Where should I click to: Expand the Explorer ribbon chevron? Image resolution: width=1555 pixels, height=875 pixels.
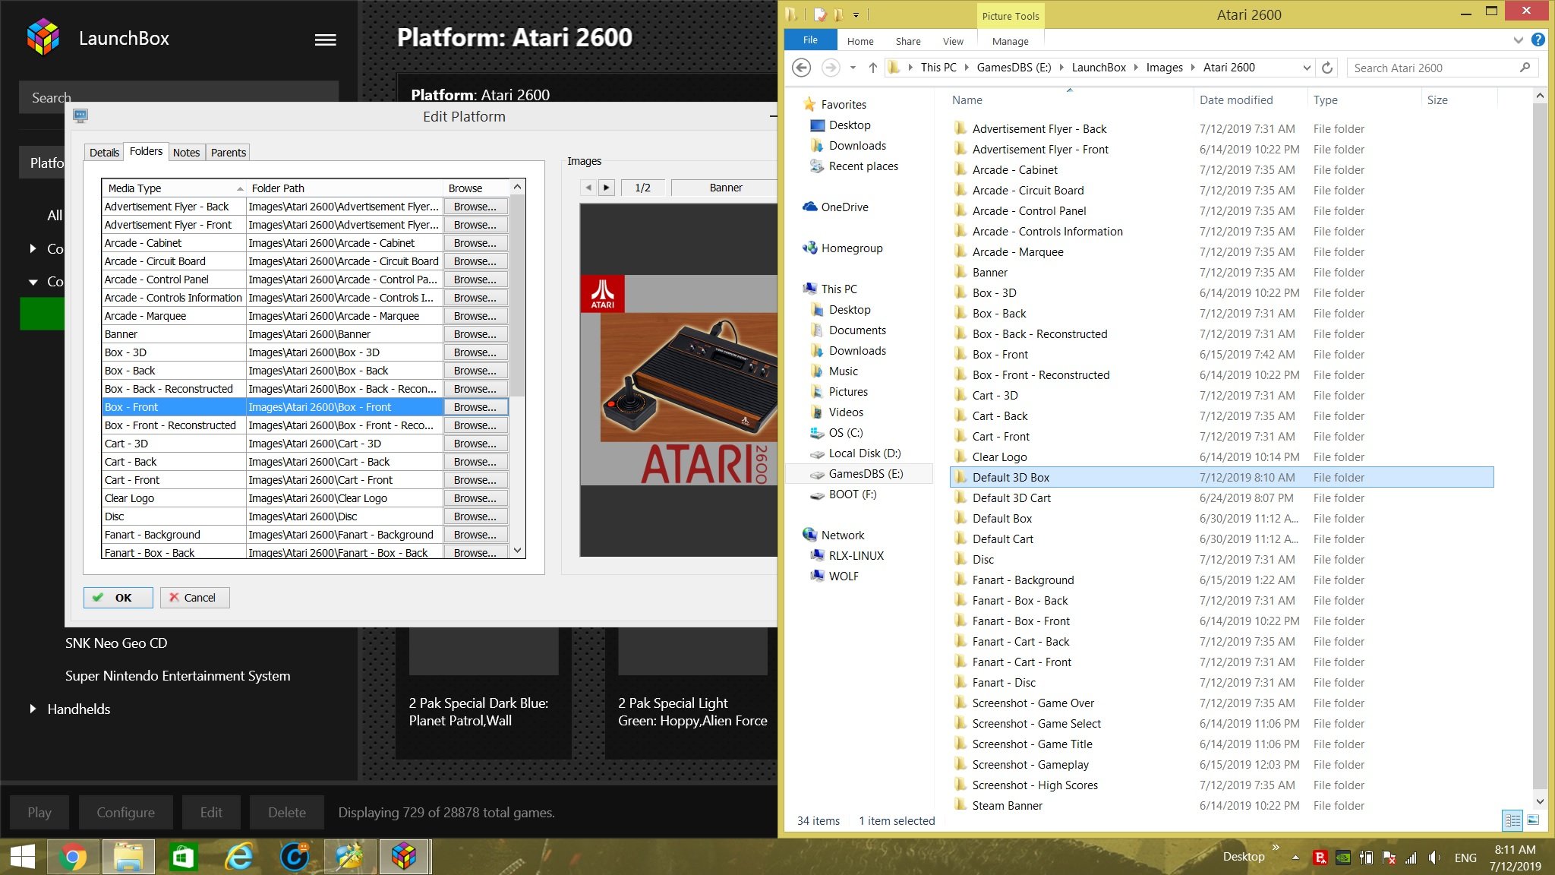coord(1518,40)
